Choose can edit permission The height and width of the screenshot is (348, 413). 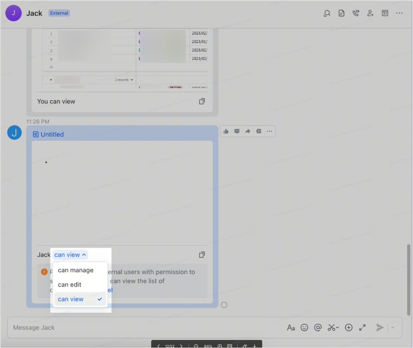pyautogui.click(x=69, y=285)
